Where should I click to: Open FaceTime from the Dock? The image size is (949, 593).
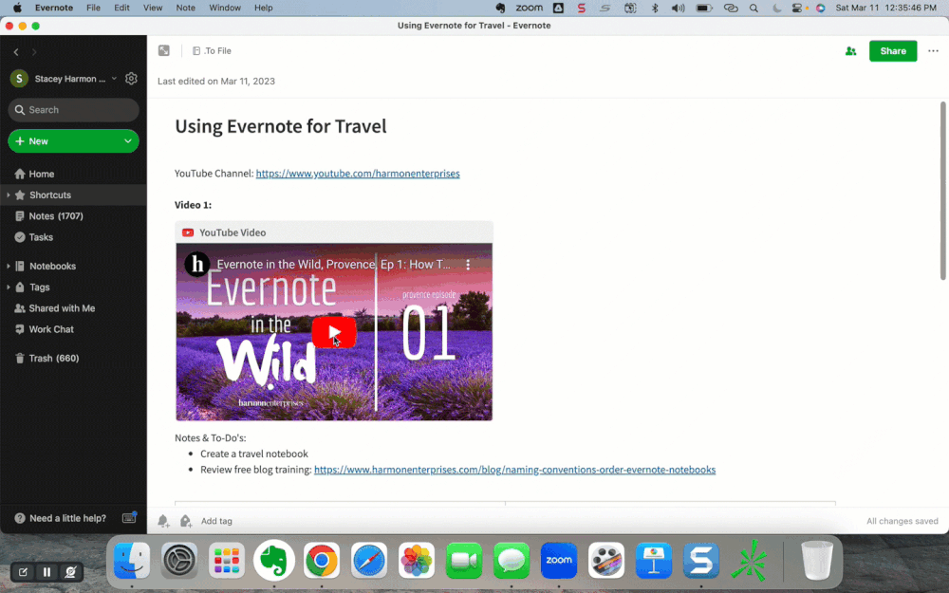[x=464, y=561]
